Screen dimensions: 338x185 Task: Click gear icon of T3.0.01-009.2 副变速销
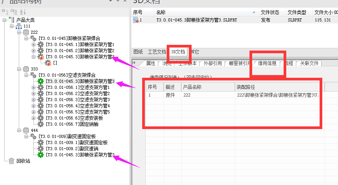coord(41,149)
